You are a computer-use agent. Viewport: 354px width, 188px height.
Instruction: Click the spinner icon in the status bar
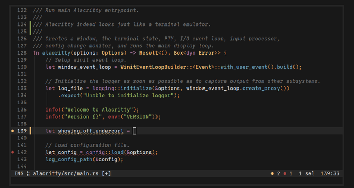coord(28,173)
